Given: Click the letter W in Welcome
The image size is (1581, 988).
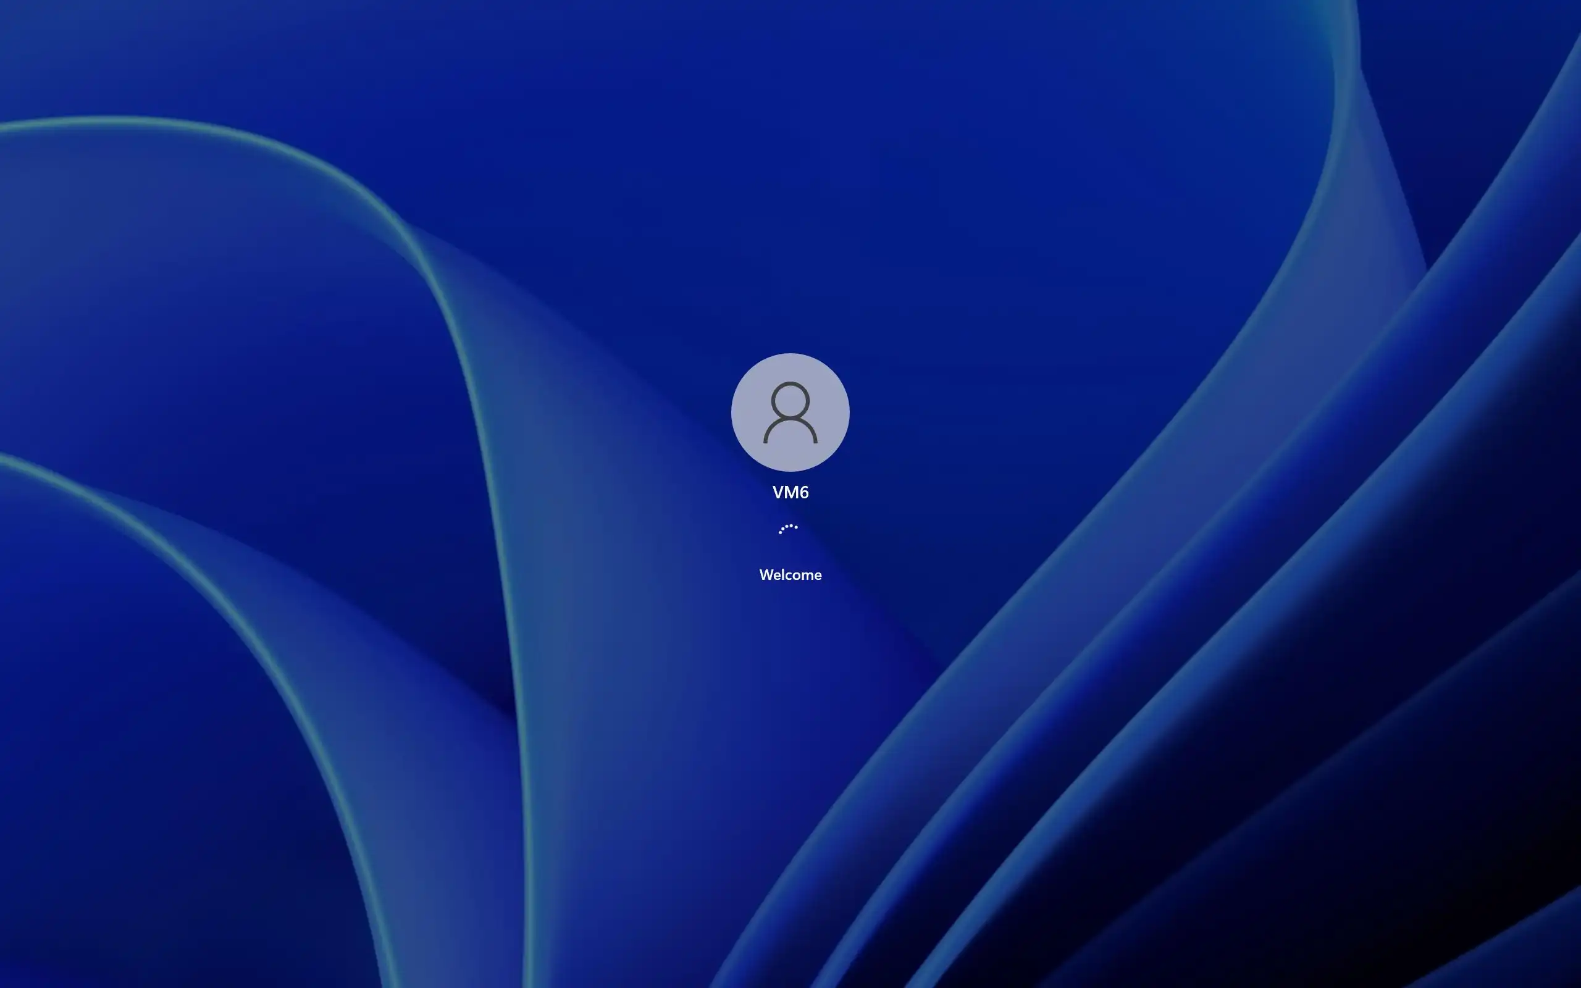Looking at the screenshot, I should pyautogui.click(x=766, y=575).
